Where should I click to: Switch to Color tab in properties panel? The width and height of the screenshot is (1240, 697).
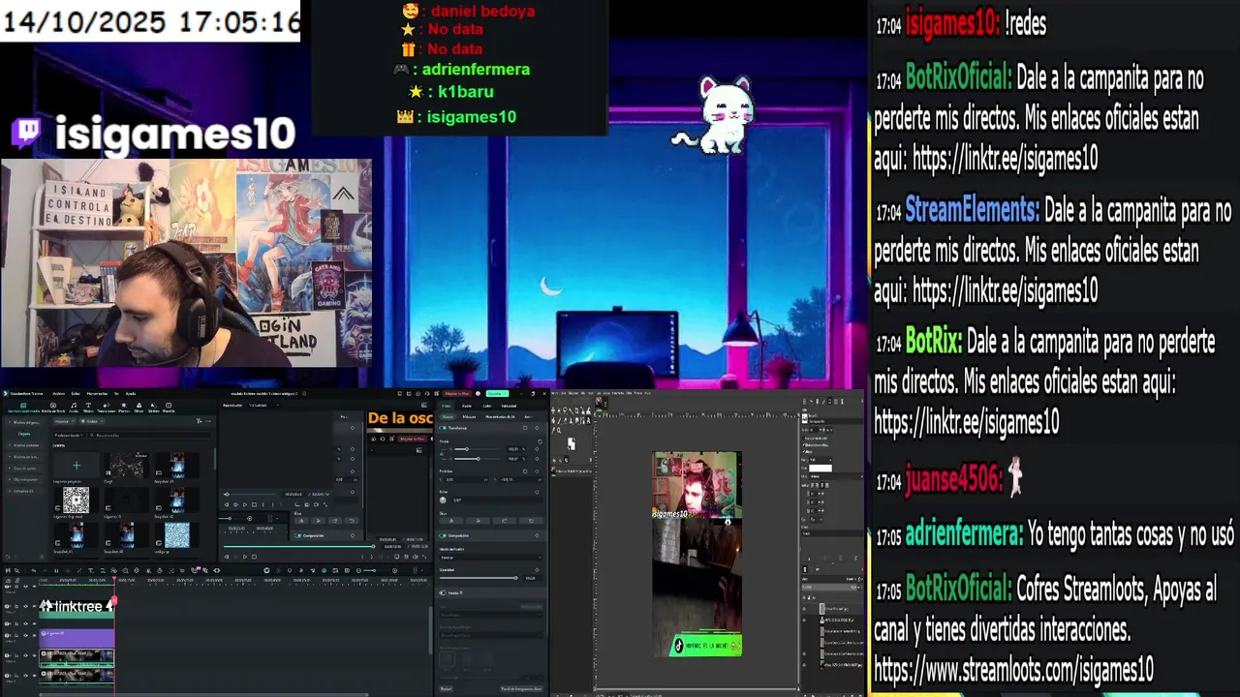coord(486,406)
